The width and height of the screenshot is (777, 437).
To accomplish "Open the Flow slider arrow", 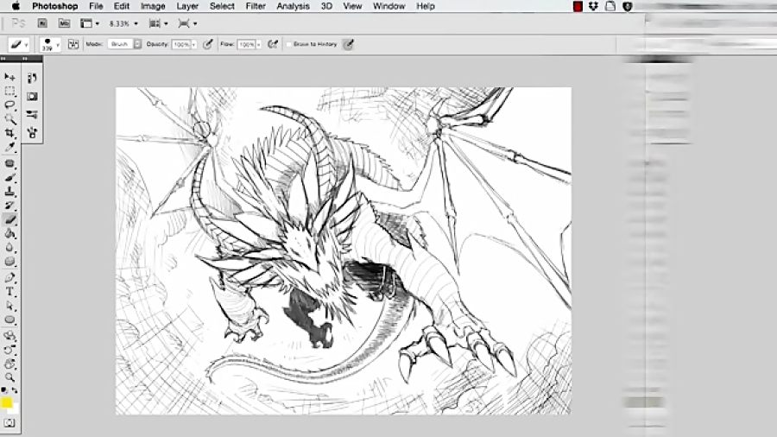I will click(259, 45).
